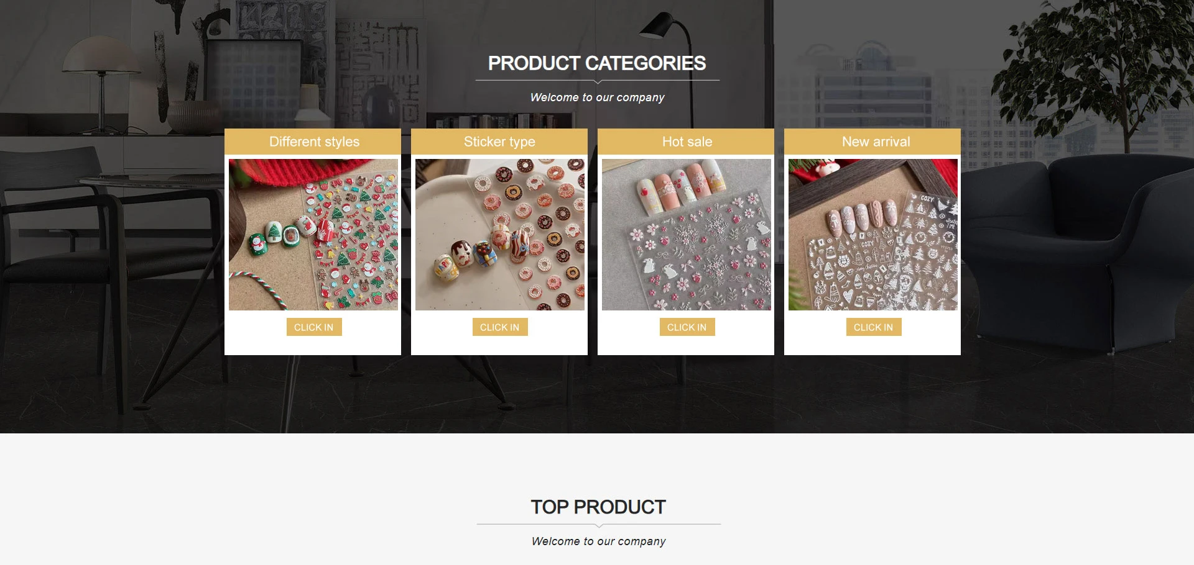Click the Christmas nail sticker thumbnail
1194x565 pixels.
click(313, 235)
